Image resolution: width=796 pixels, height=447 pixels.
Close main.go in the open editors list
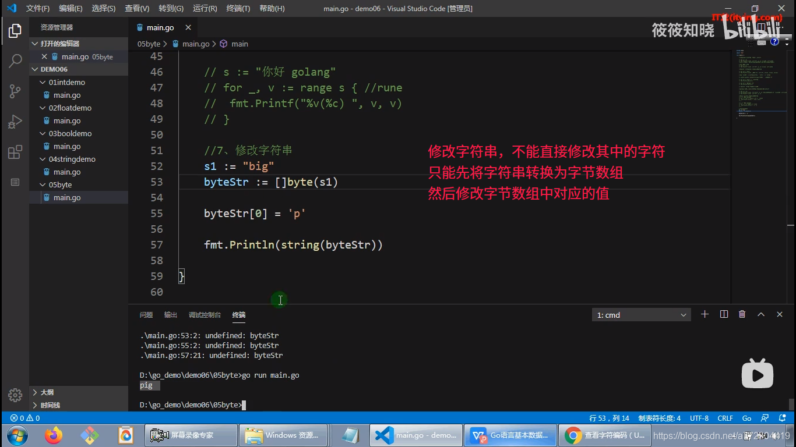(x=44, y=56)
